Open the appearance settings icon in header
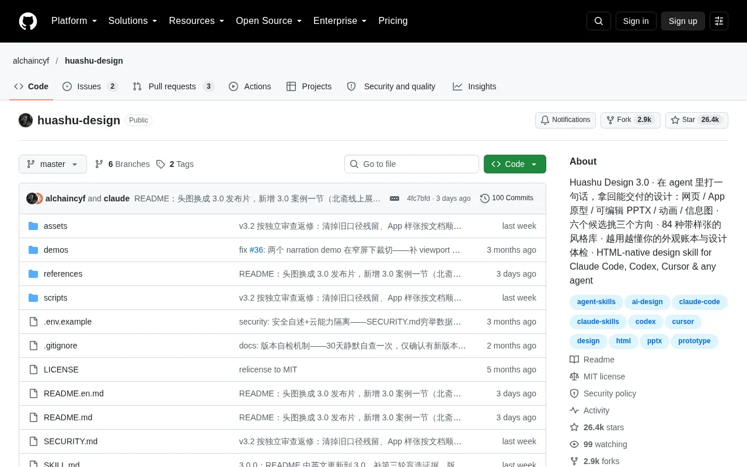The image size is (747, 467). (719, 21)
